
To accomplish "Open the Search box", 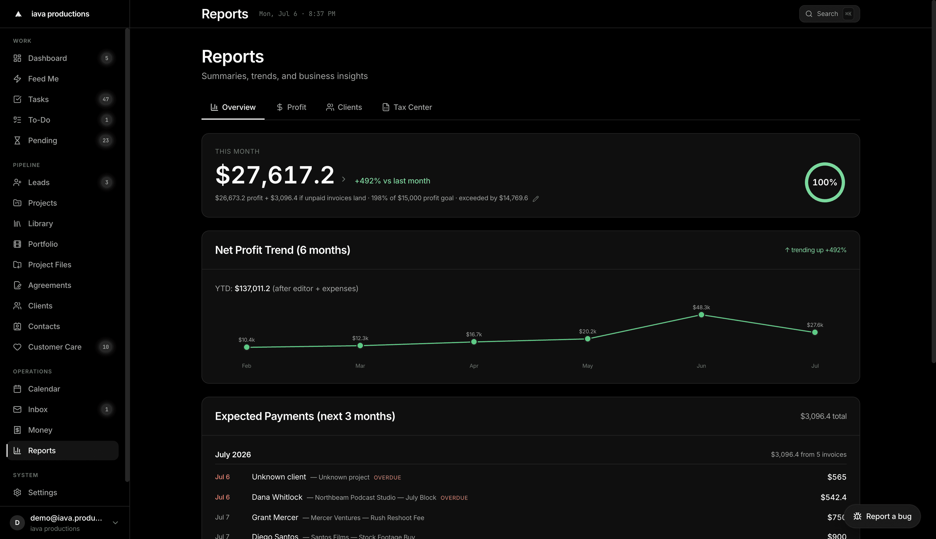I will [829, 14].
